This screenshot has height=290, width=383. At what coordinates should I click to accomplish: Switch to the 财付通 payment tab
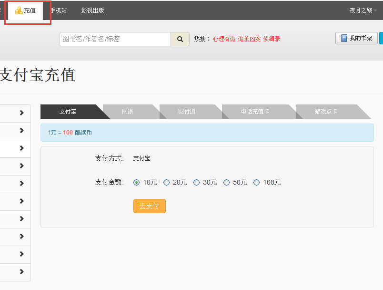[x=187, y=112]
